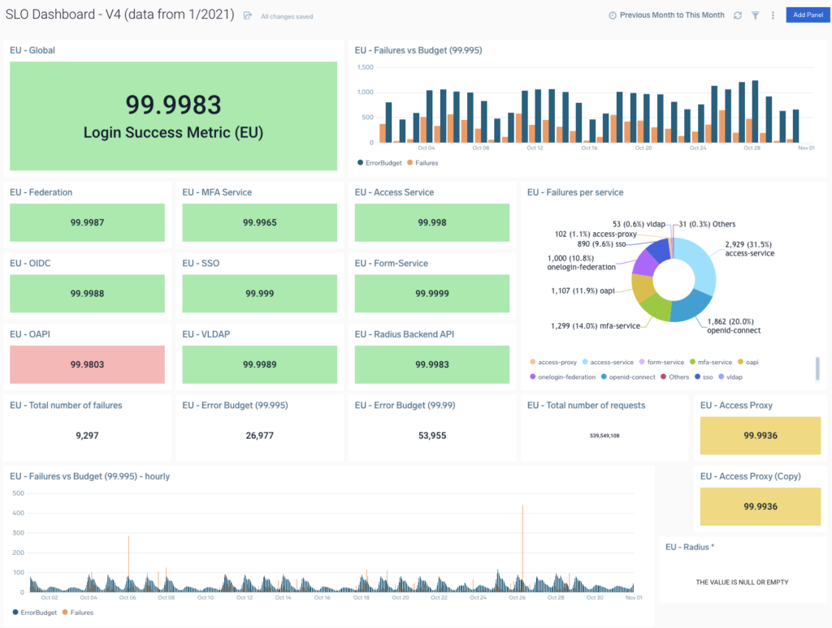Open the dashboard filter options
The height and width of the screenshot is (628, 832).
tap(756, 15)
